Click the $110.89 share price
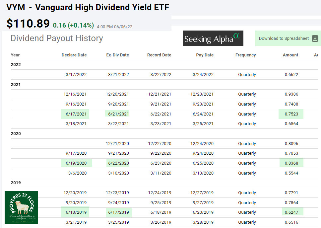 pos(28,24)
